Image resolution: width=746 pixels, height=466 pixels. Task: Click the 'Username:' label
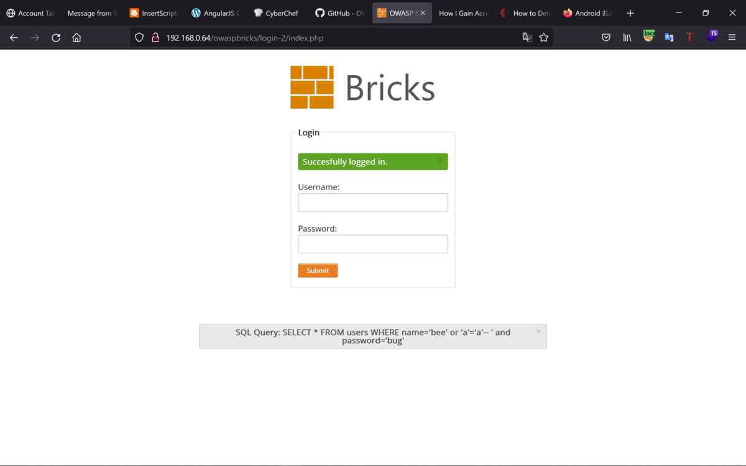319,187
